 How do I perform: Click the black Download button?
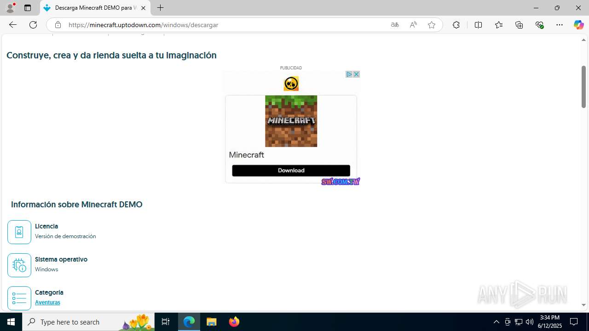click(291, 170)
